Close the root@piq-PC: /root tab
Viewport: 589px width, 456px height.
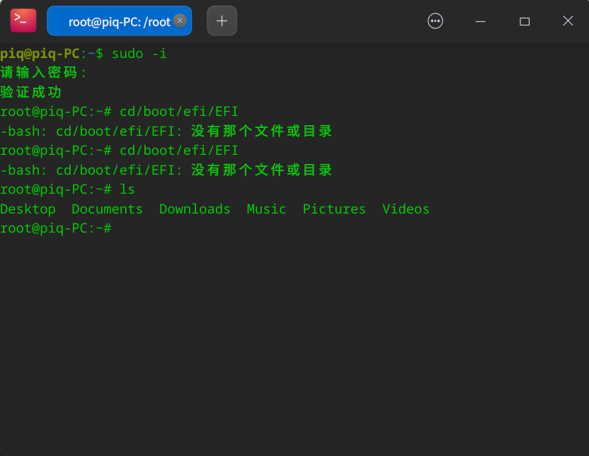pyautogui.click(x=179, y=21)
